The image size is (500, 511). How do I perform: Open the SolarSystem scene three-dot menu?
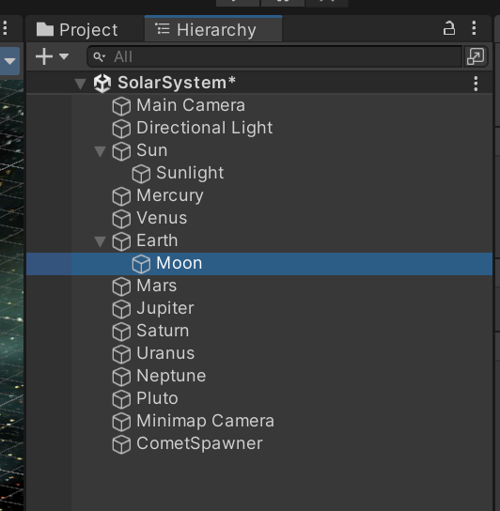(x=476, y=84)
